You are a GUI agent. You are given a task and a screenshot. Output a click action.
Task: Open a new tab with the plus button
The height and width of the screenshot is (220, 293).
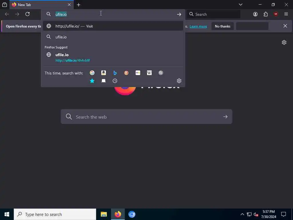78,5
